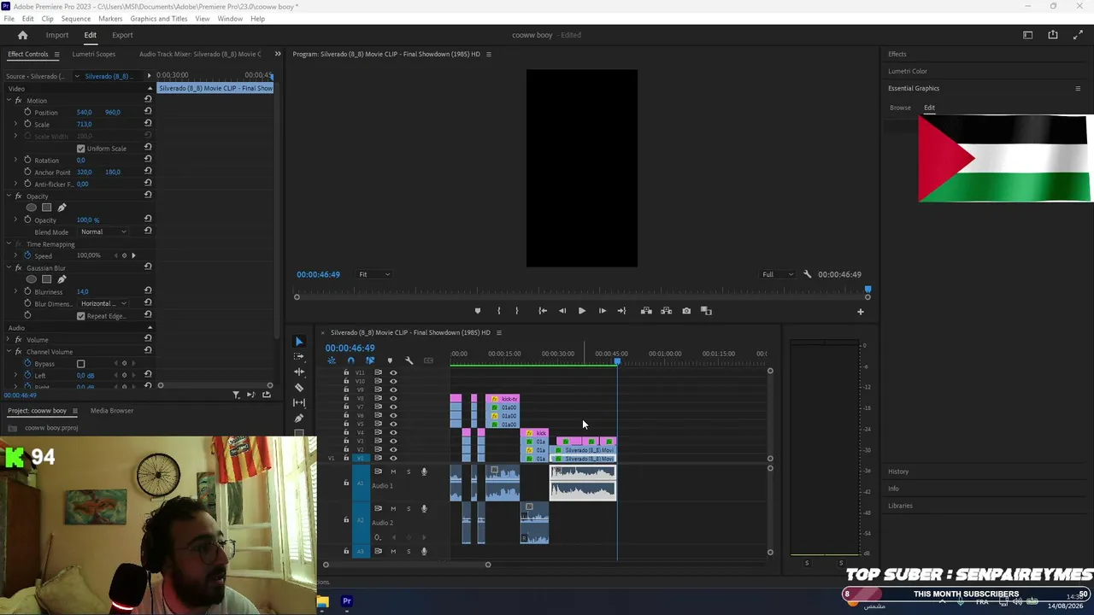Select the Razor tool

[299, 388]
